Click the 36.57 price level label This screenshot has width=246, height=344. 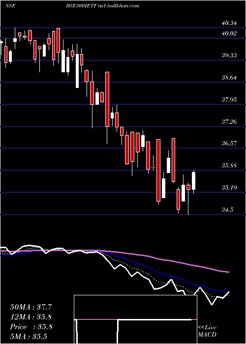coord(229,143)
